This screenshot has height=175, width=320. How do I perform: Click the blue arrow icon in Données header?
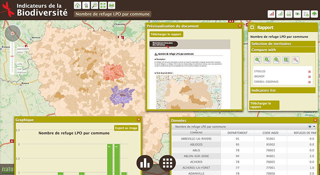click(x=310, y=127)
